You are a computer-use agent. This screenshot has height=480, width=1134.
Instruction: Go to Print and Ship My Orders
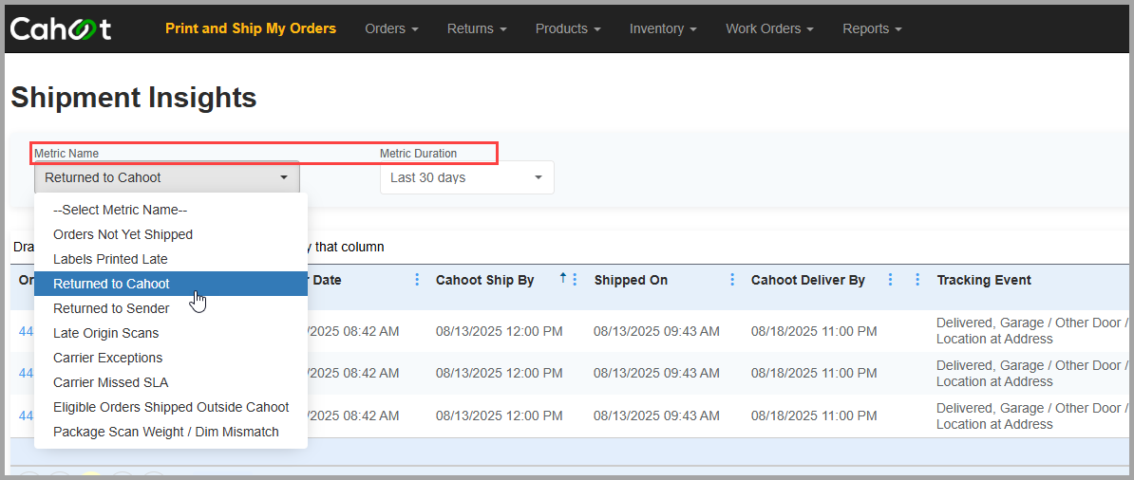(x=251, y=28)
